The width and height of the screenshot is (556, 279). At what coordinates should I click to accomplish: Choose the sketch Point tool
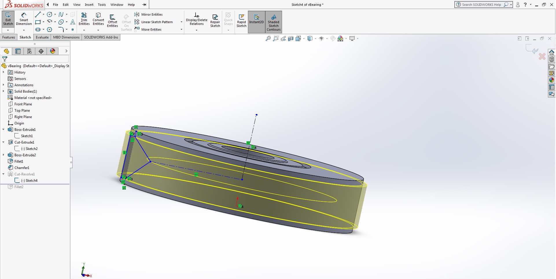[73, 30]
